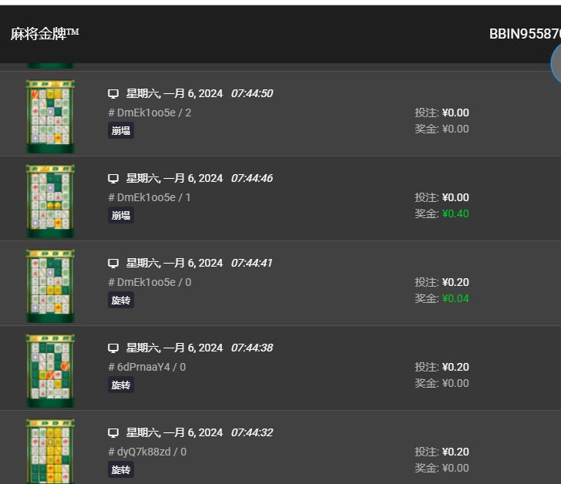
Task: Click green prize amount ¥0.40
Action: (x=455, y=214)
